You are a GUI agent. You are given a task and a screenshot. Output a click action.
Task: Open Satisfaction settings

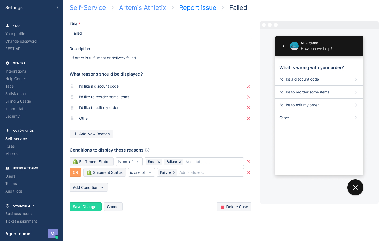coord(16,94)
